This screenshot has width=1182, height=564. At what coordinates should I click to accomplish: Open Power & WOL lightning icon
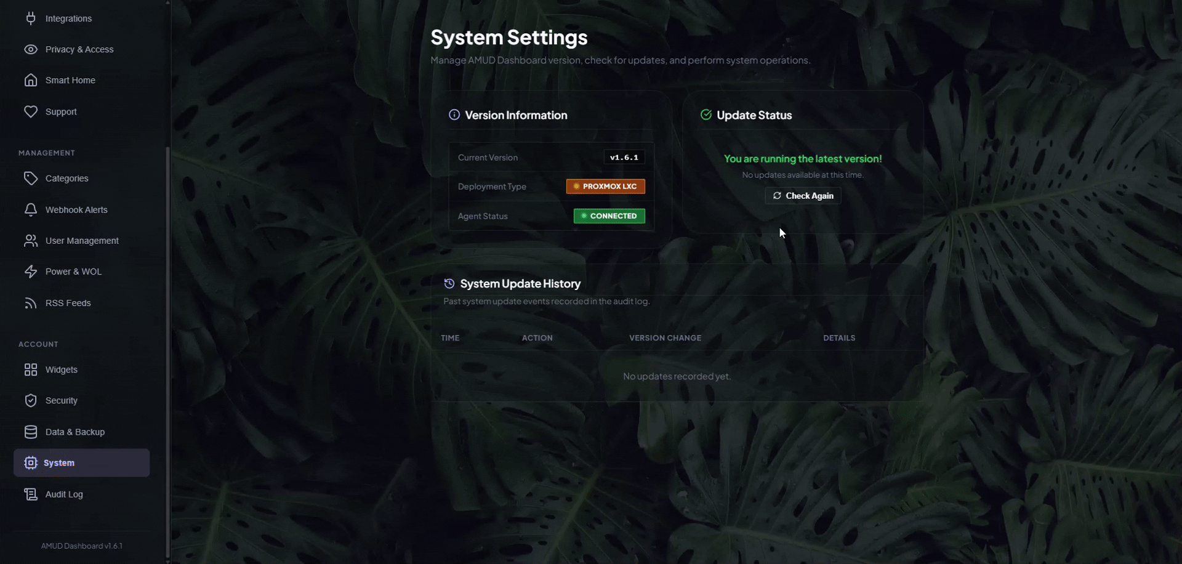pos(31,272)
